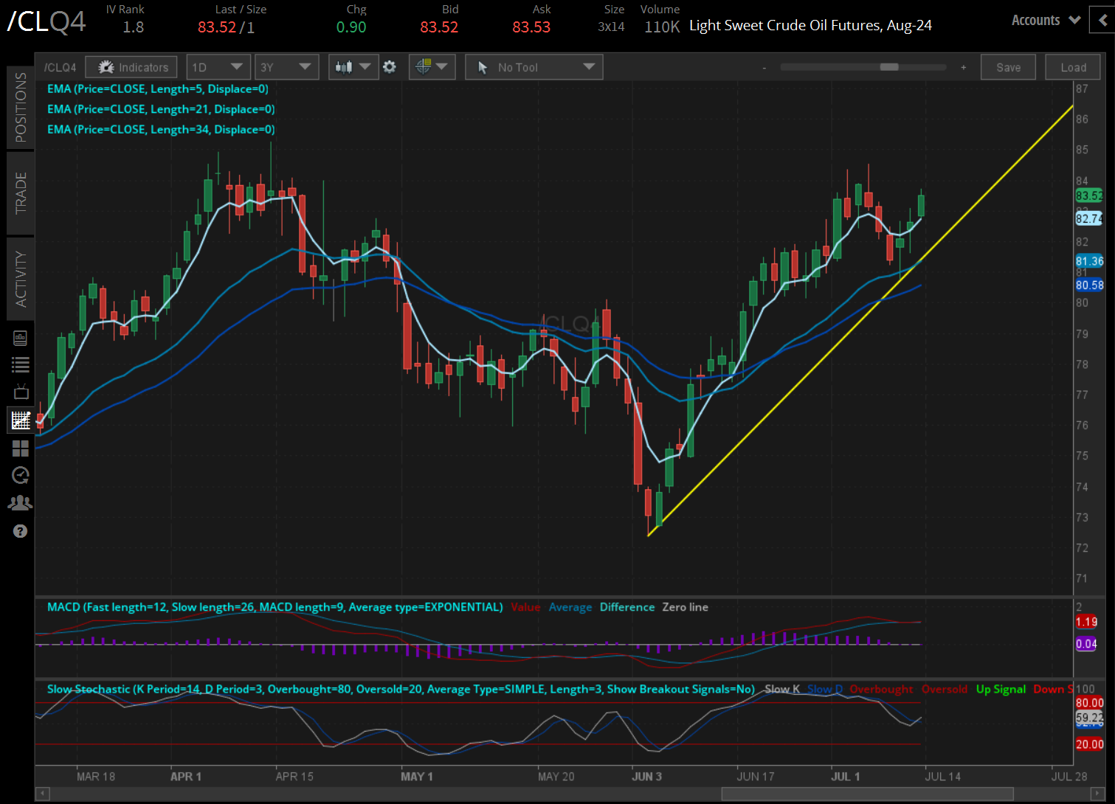This screenshot has height=804, width=1115.
Task: Click the Slow K legend label
Action: (782, 689)
